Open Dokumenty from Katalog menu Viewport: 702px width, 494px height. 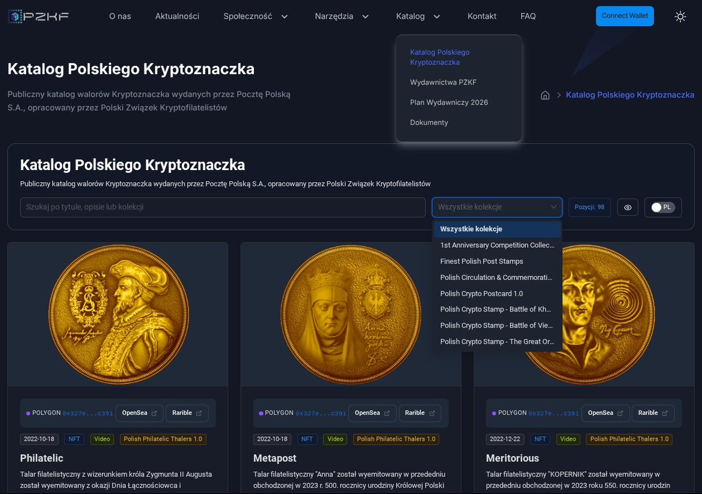[429, 122]
